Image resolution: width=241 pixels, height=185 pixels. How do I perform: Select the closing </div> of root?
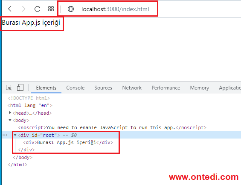(x=26, y=150)
